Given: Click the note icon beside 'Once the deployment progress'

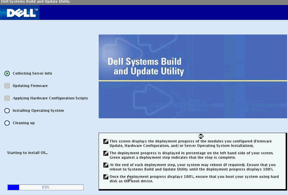Looking at the screenshot, I should 106,177.
